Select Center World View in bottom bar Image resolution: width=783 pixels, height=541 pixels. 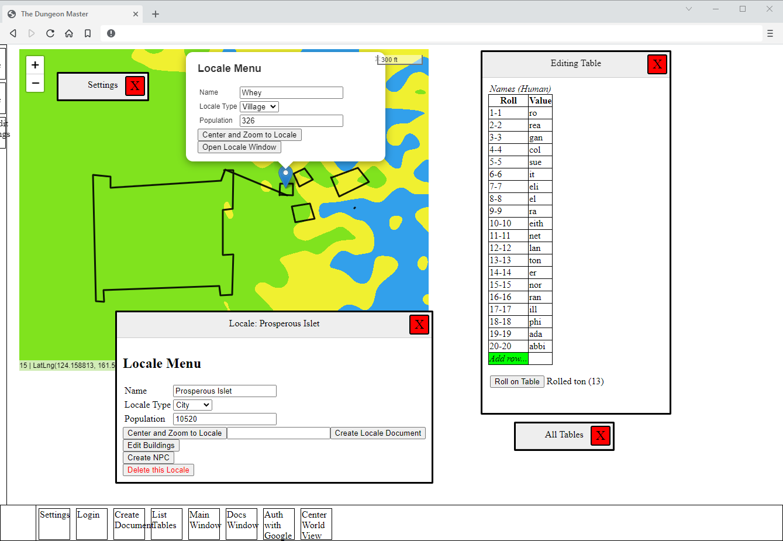316,523
